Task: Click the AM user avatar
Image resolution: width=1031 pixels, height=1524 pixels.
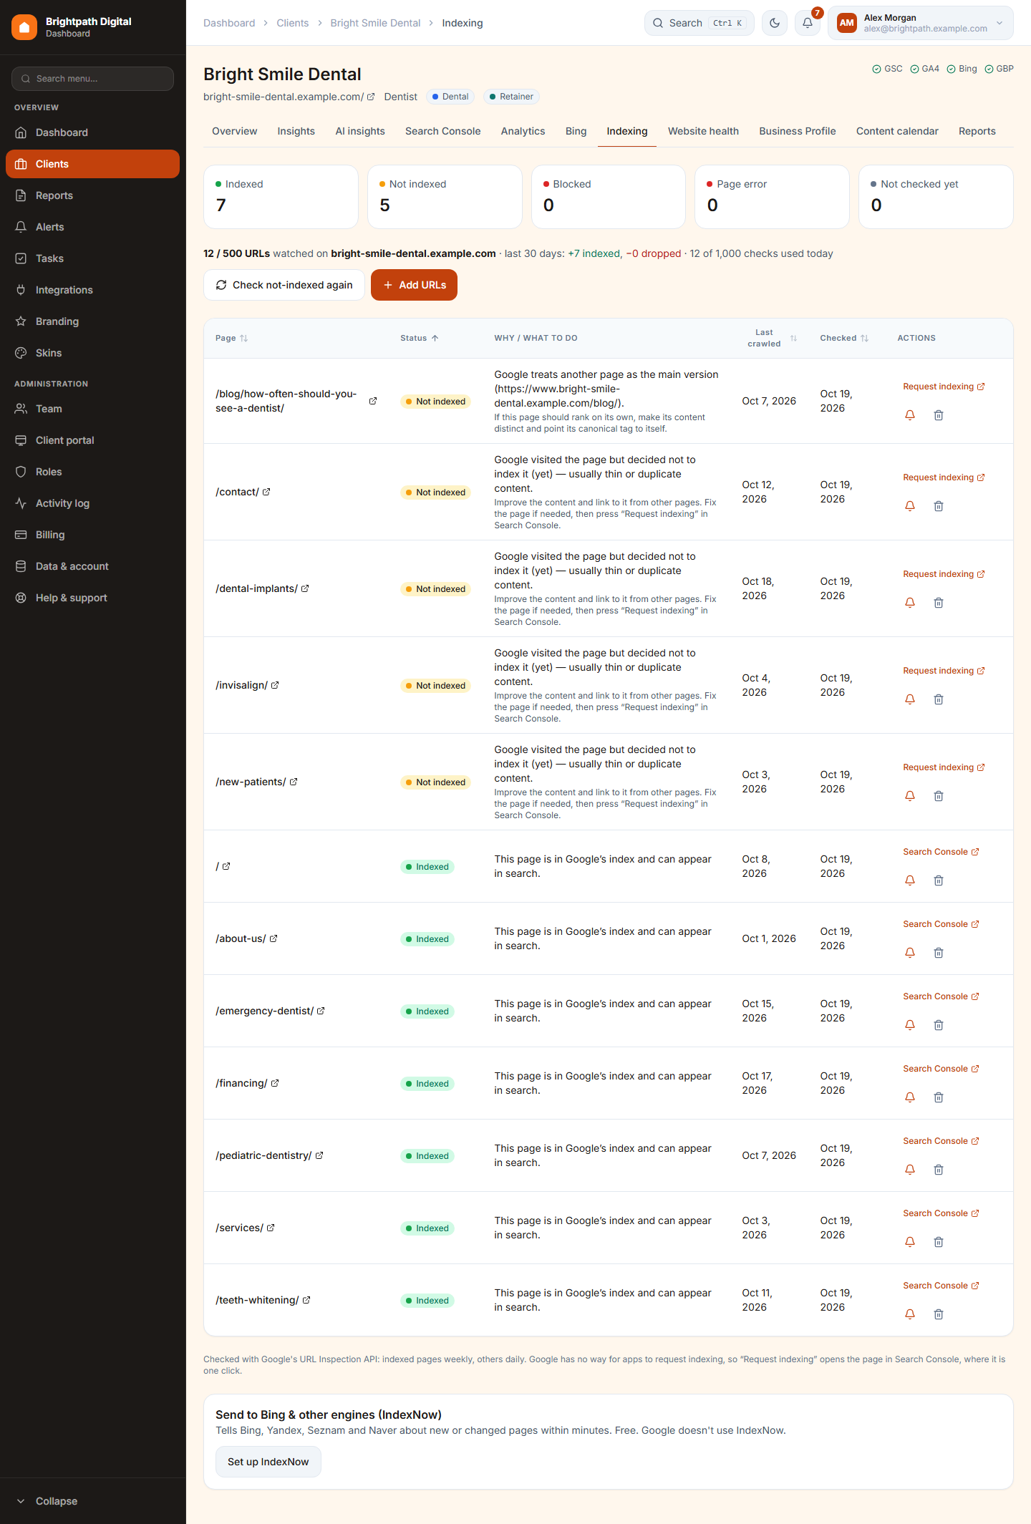Action: tap(847, 23)
